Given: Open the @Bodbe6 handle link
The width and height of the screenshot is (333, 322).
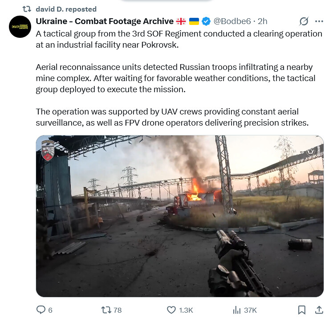Looking at the screenshot, I should [231, 21].
